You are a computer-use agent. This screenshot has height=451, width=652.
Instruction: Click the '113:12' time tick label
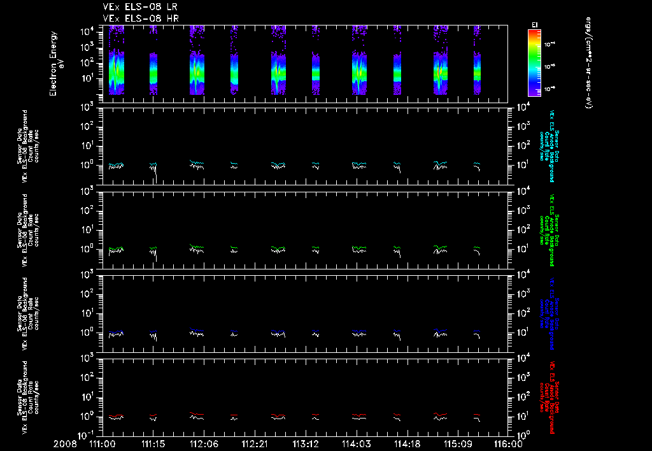point(306,445)
